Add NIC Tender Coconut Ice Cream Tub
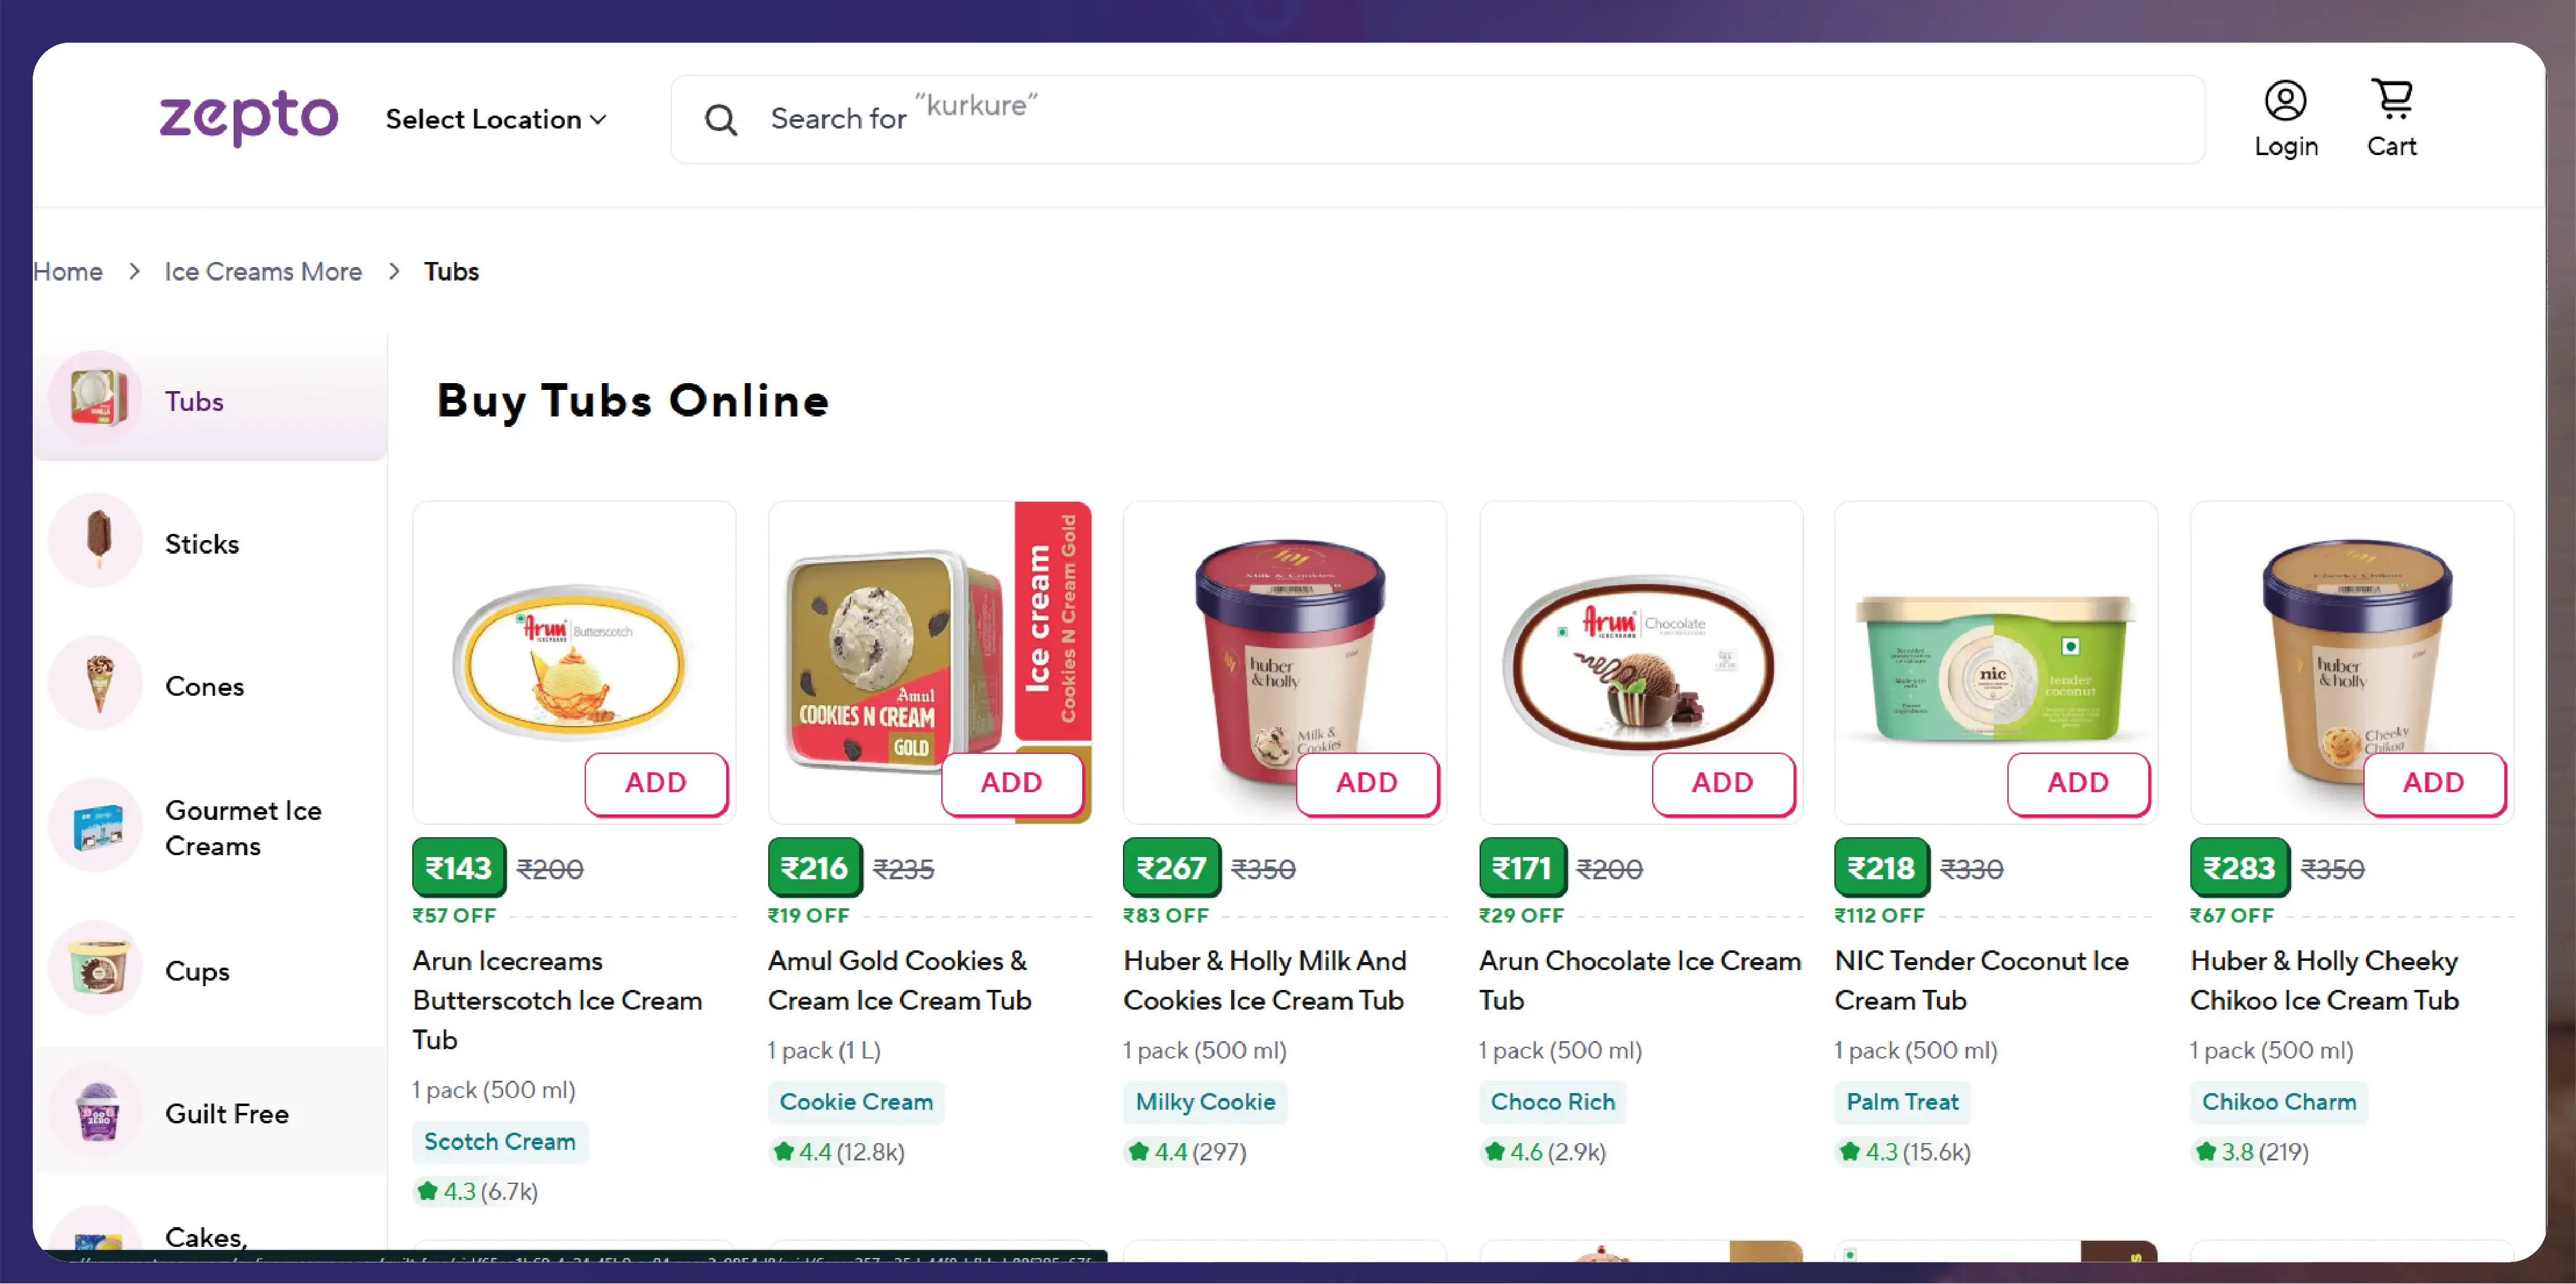This screenshot has height=1284, width=2576. pyautogui.click(x=2078, y=782)
